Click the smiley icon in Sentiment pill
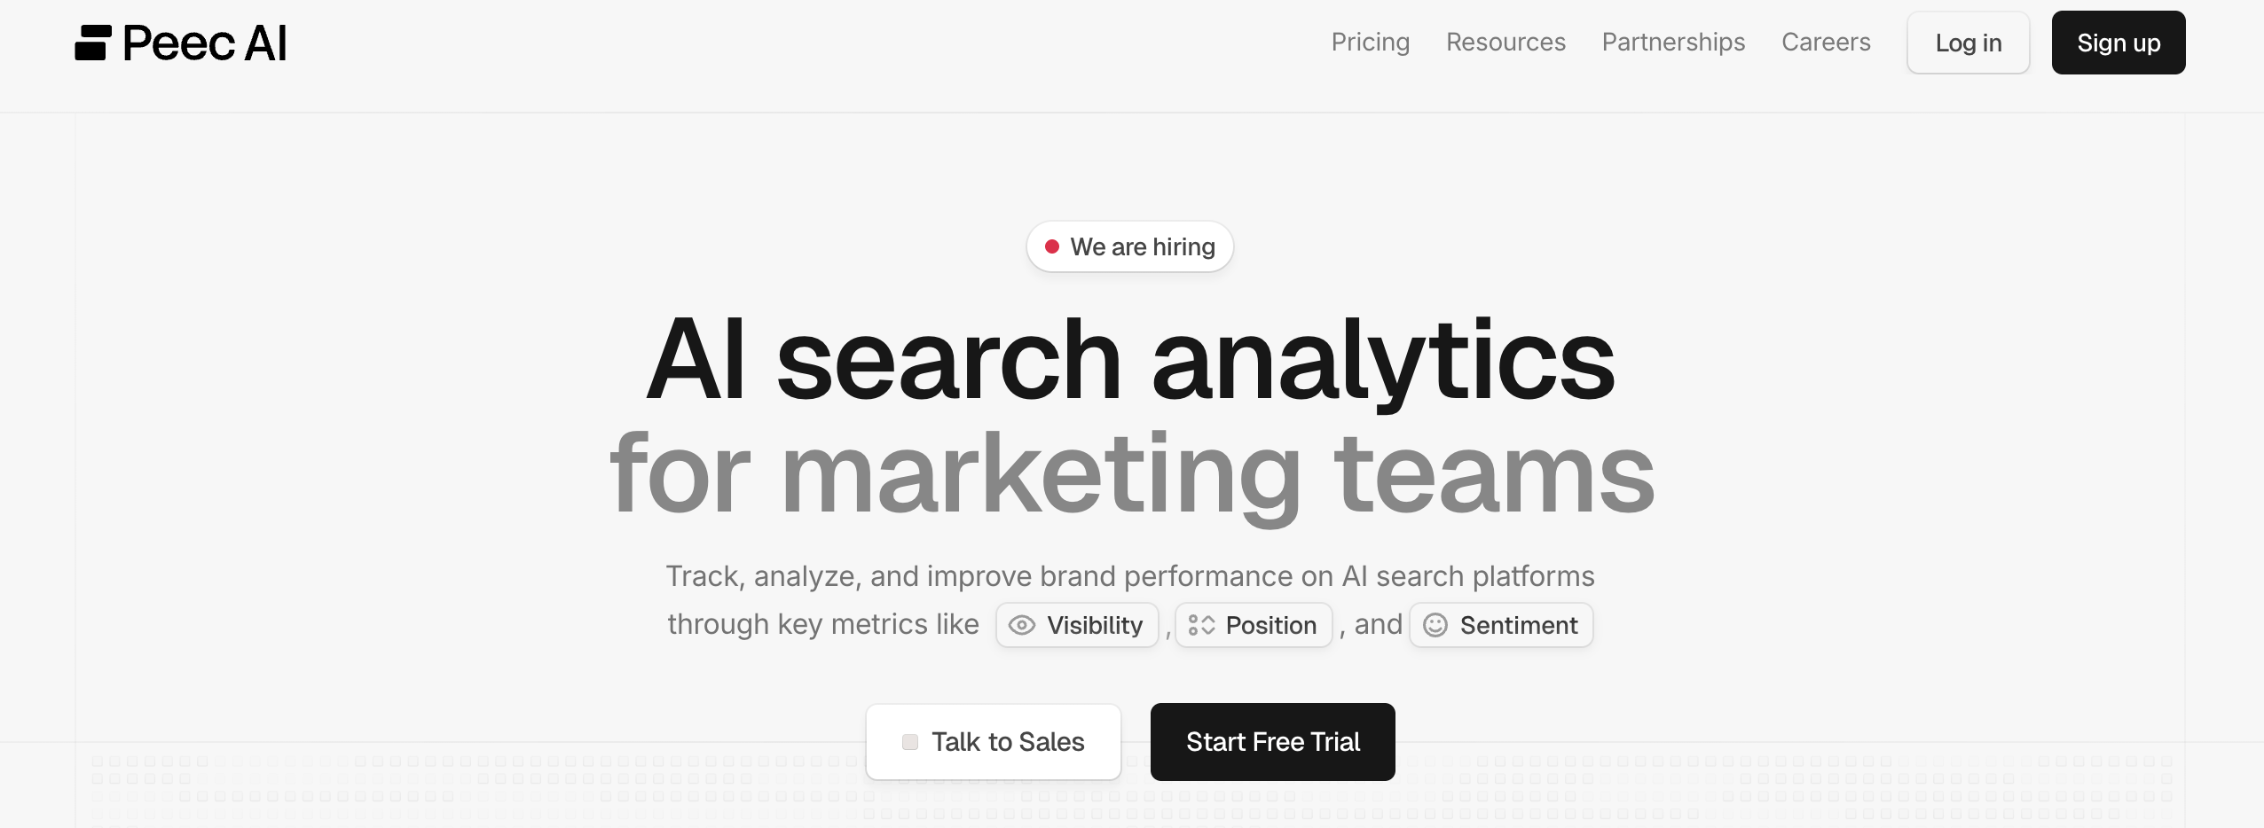 pyautogui.click(x=1435, y=625)
